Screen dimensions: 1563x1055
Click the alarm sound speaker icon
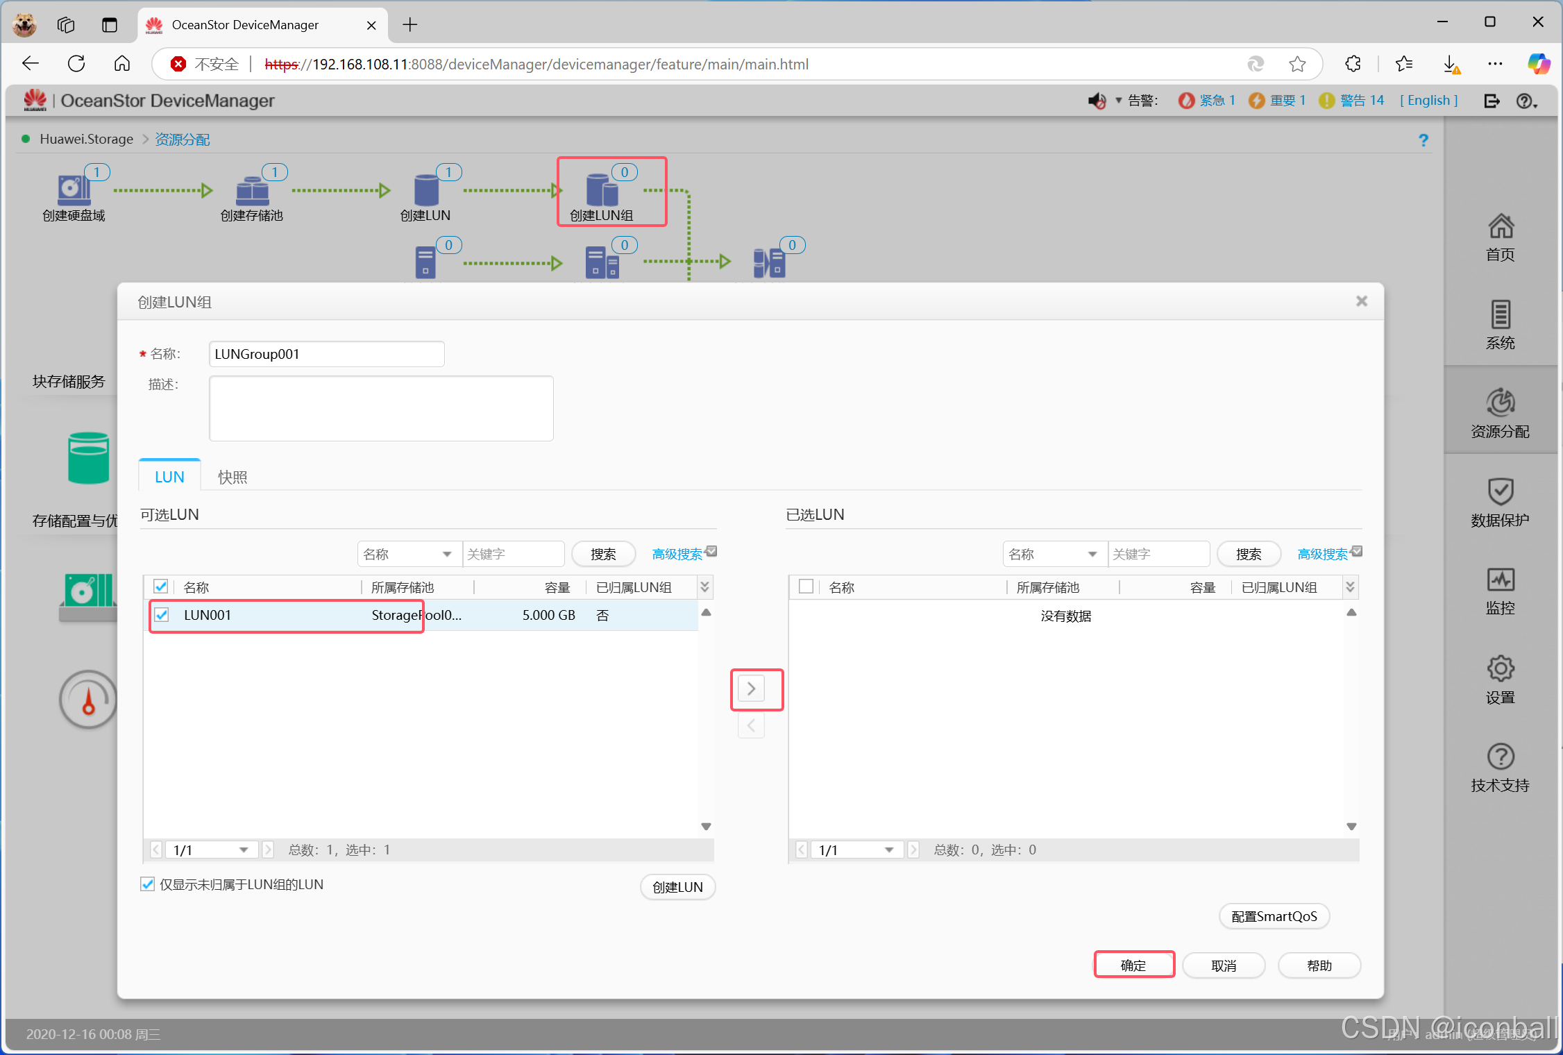click(1097, 101)
